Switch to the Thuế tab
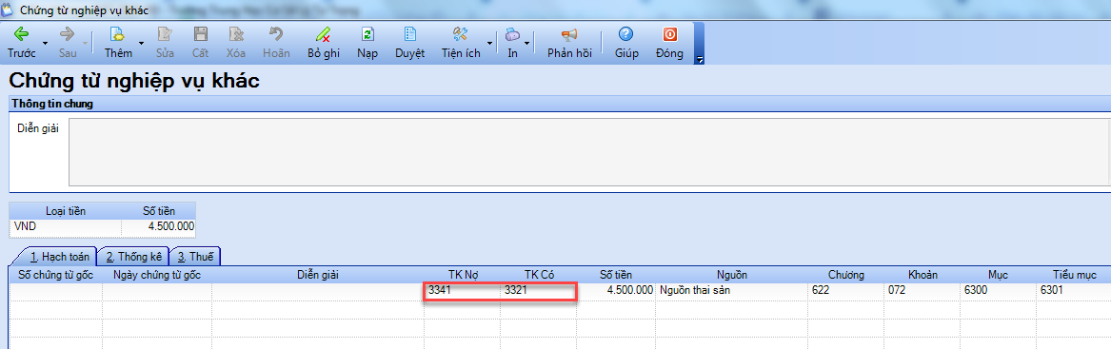1111x349 pixels. tap(195, 256)
